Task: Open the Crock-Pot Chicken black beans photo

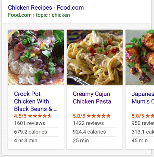Action: pyautogui.click(x=36, y=57)
